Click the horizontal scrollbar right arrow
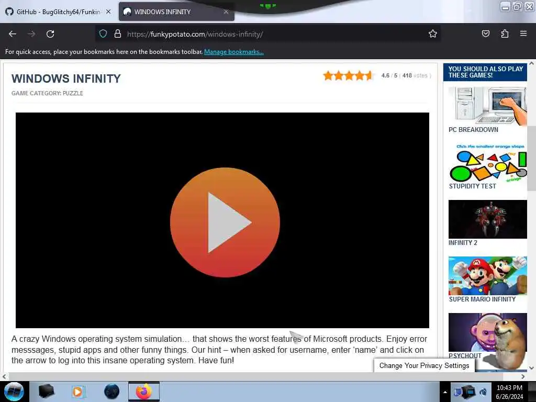Screen dimensions: 536x402 pyautogui.click(x=523, y=376)
